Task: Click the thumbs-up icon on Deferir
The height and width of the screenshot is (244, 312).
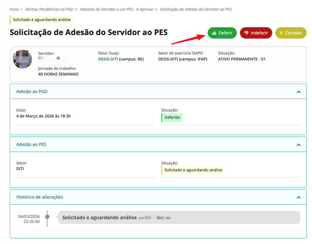Action: pos(214,33)
